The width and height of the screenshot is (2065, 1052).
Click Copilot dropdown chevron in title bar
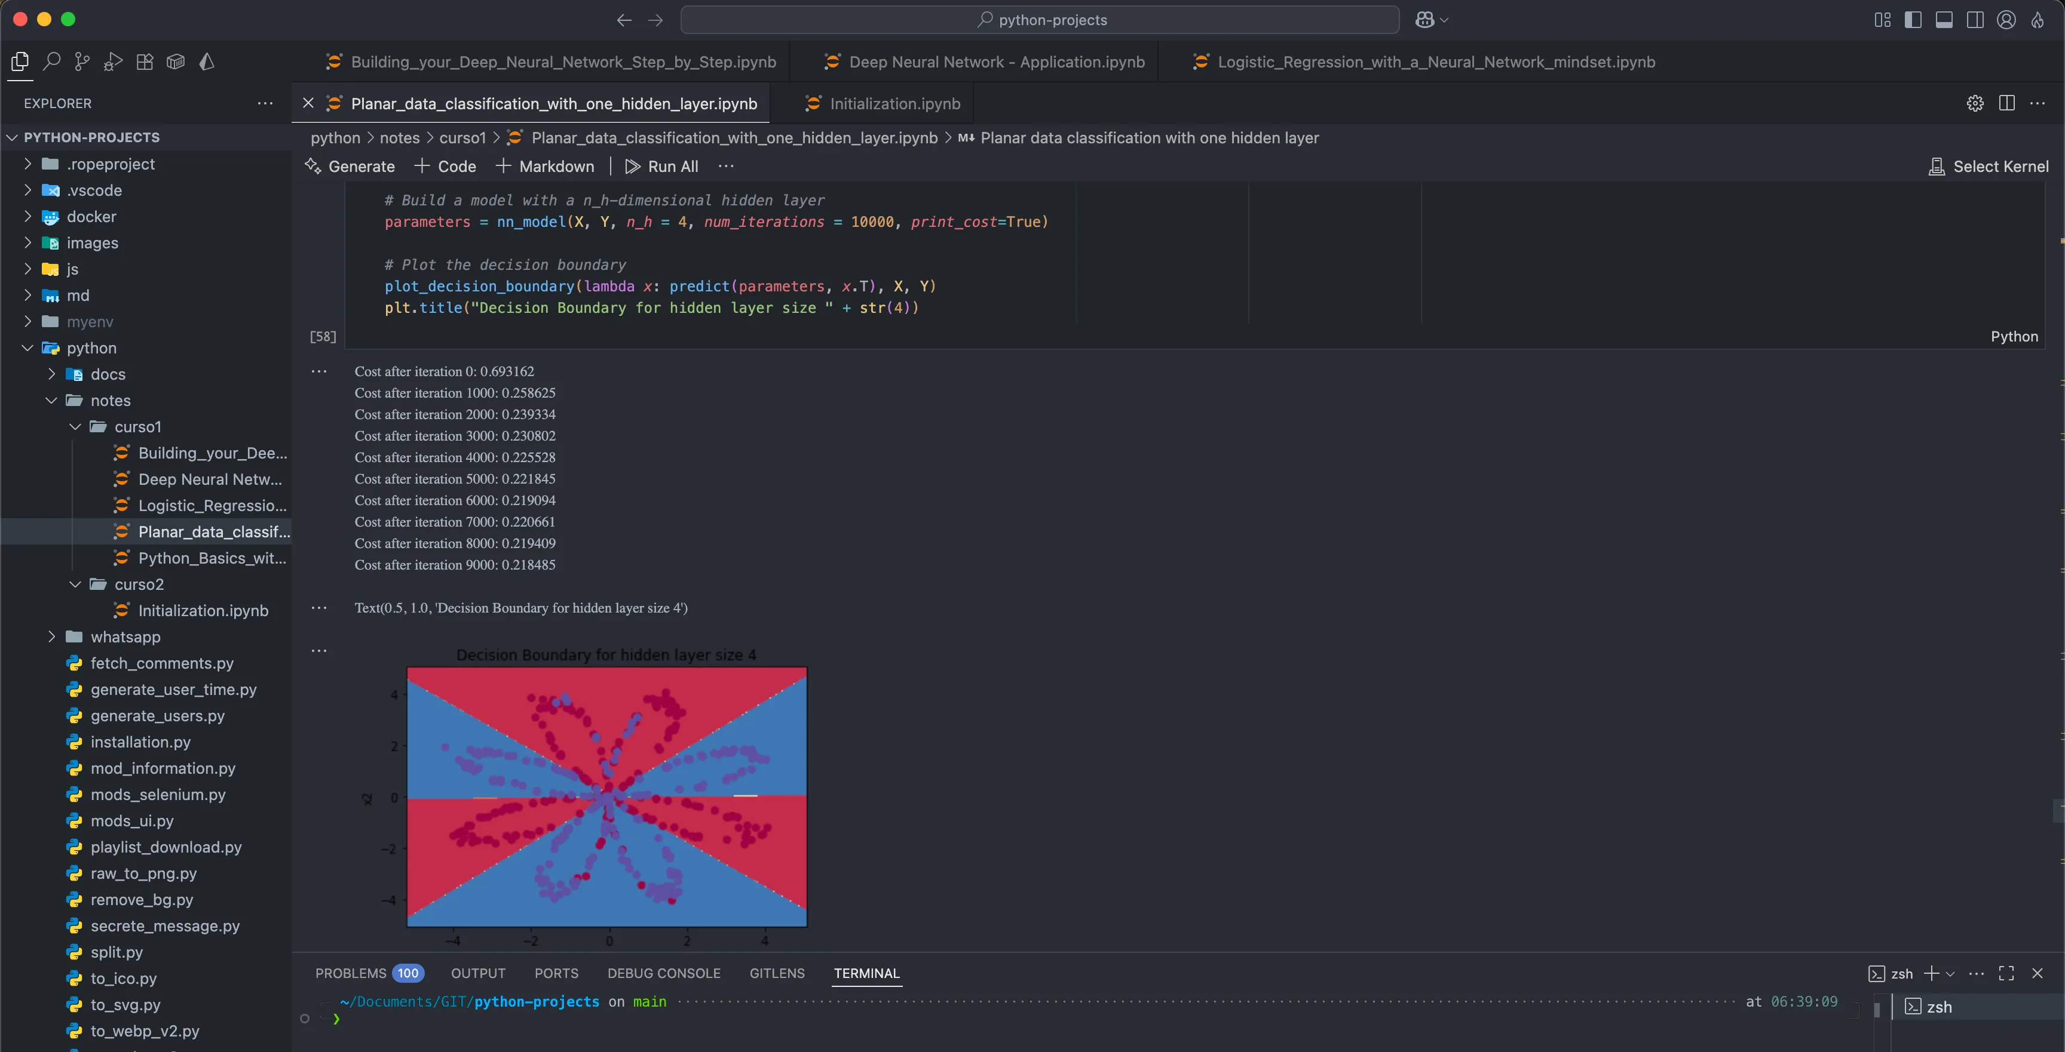coord(1444,20)
